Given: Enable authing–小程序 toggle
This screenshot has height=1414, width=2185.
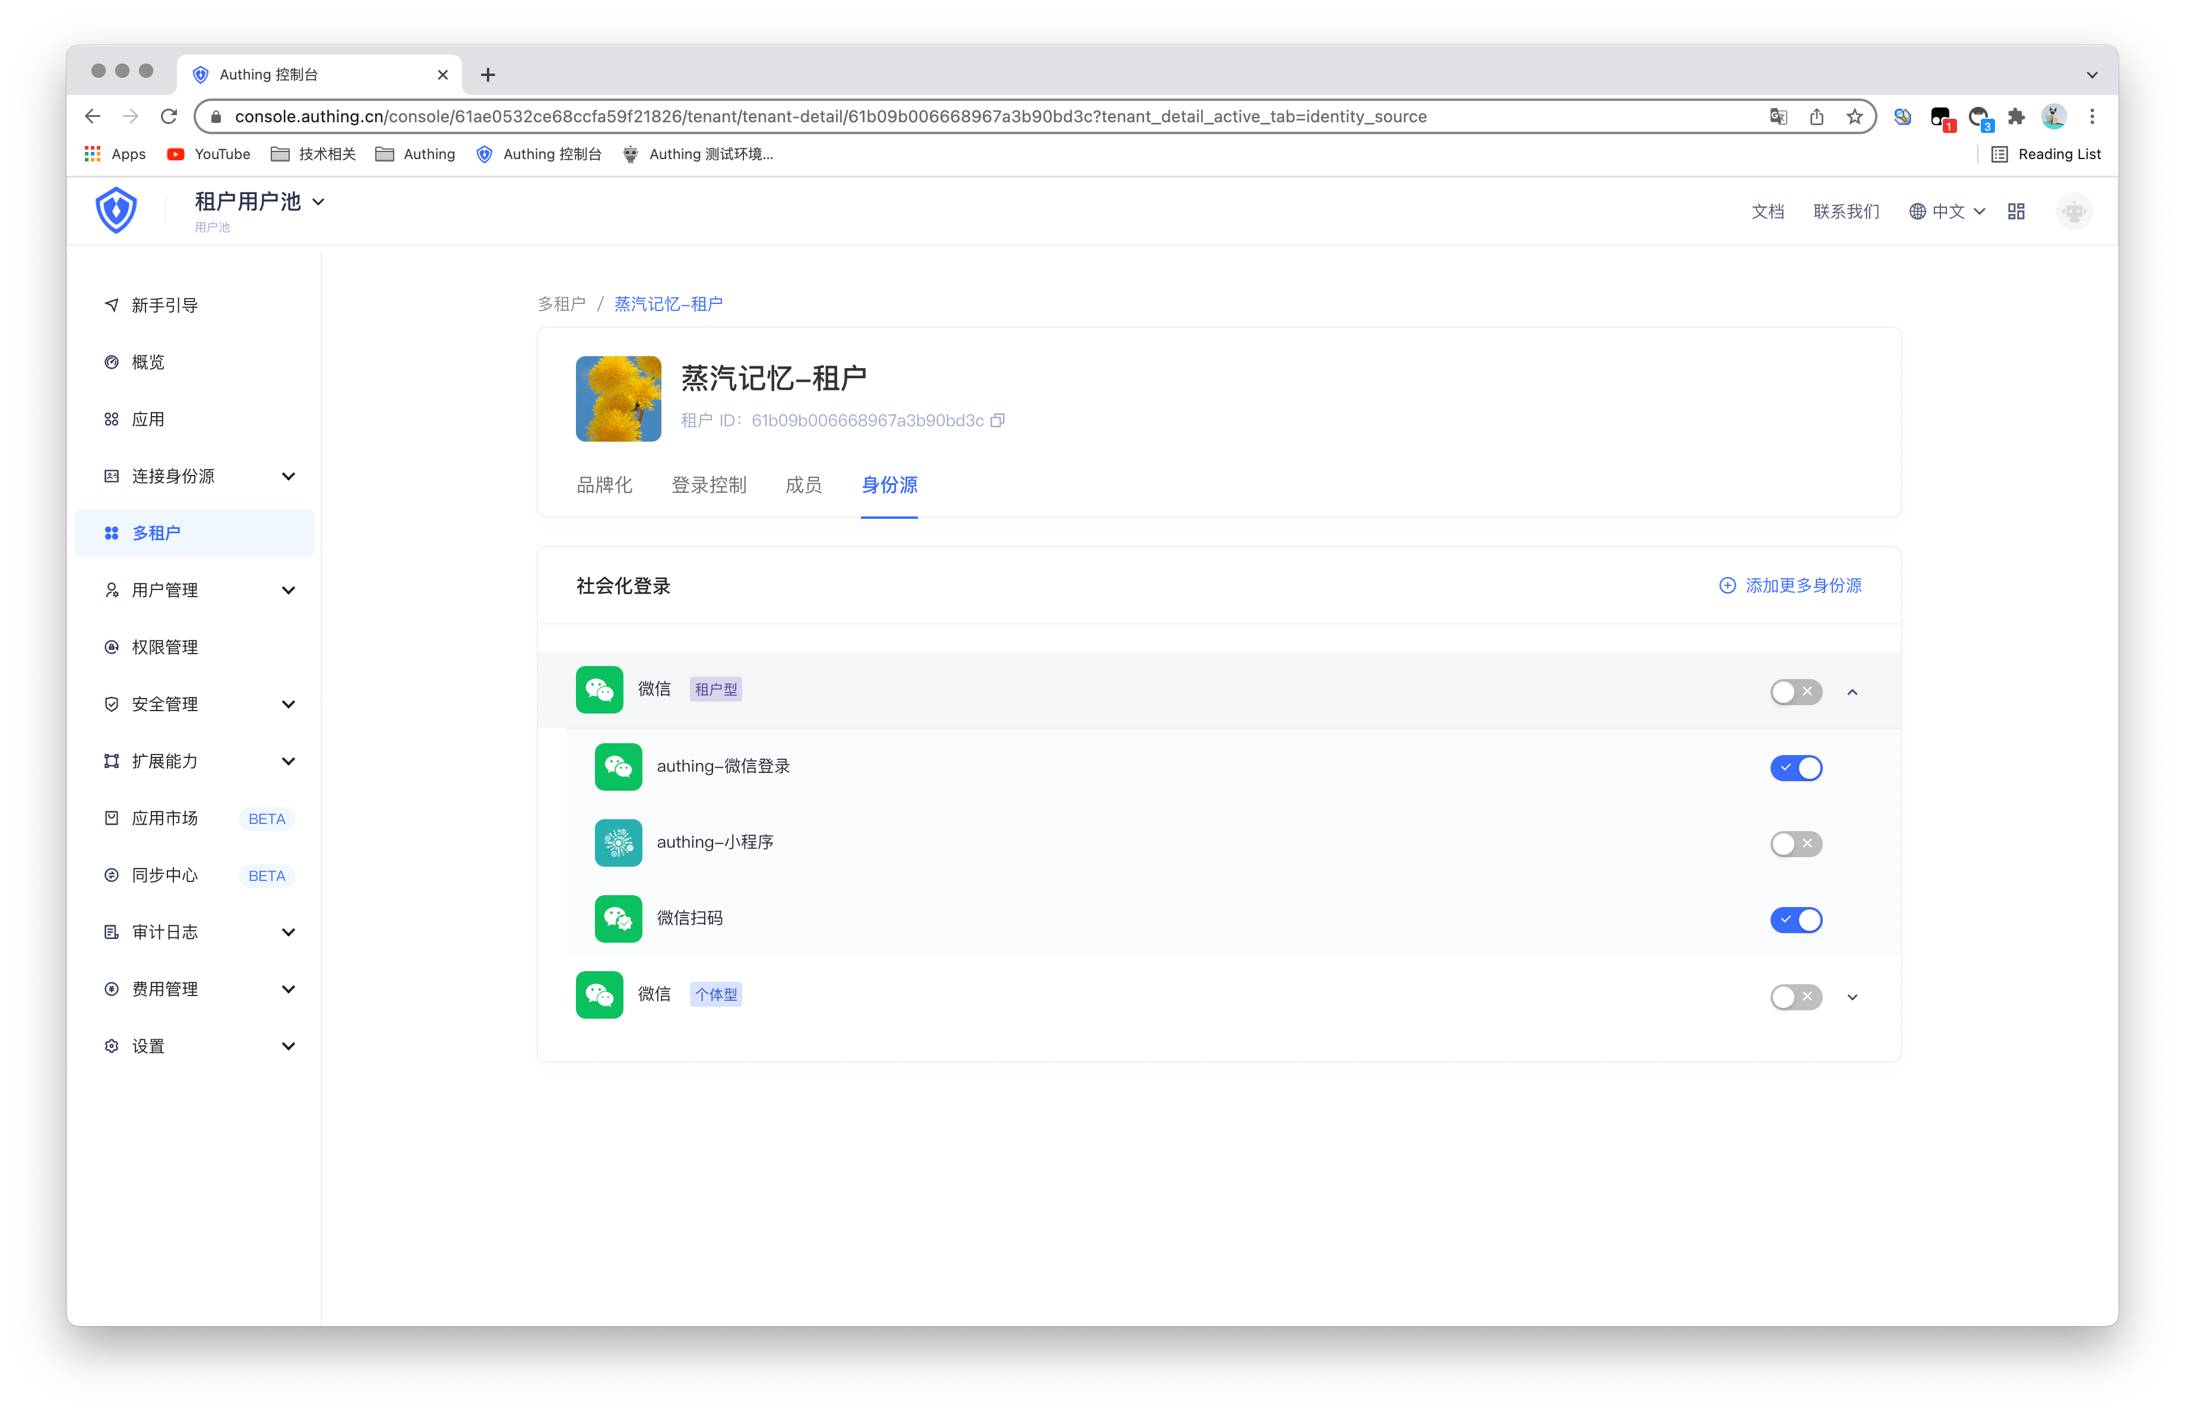Looking at the screenshot, I should tap(1795, 844).
